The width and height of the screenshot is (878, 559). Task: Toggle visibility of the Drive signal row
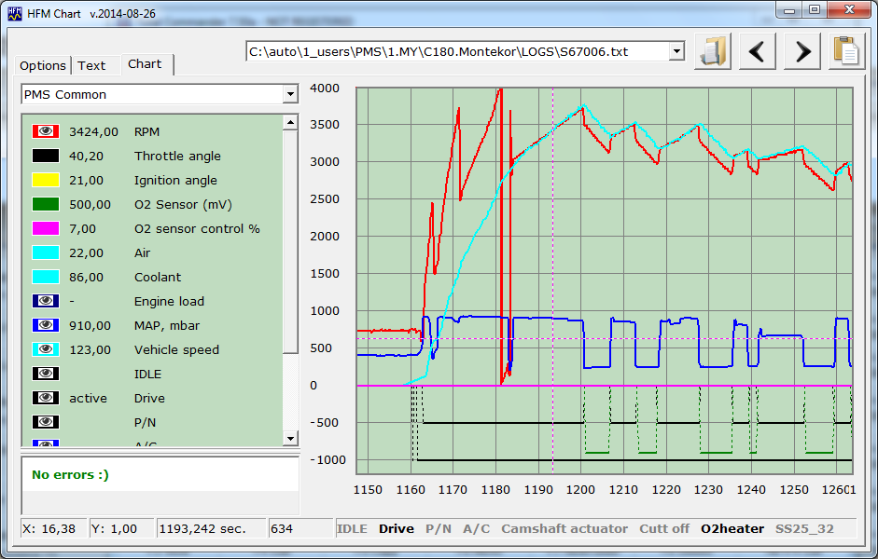tap(46, 398)
